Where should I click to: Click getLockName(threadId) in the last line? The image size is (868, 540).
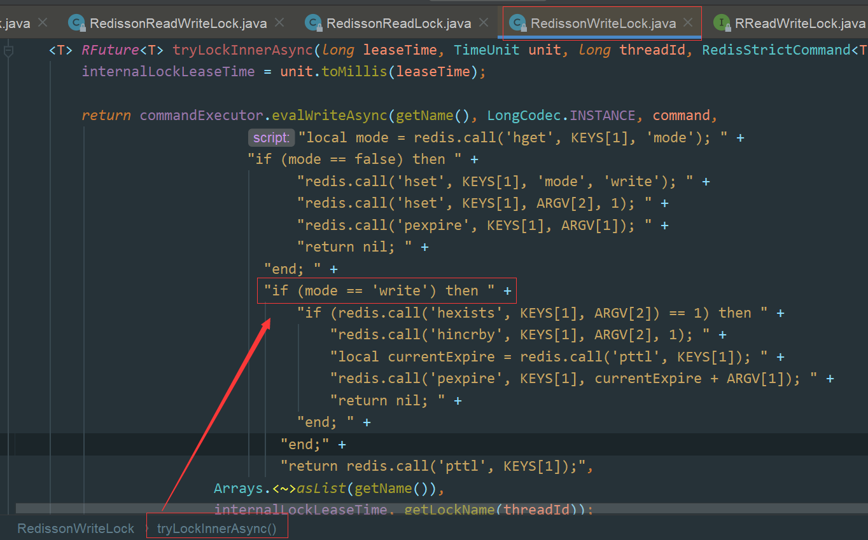pyautogui.click(x=495, y=510)
